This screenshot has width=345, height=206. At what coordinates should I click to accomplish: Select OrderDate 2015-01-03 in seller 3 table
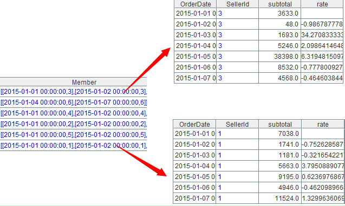196,35
